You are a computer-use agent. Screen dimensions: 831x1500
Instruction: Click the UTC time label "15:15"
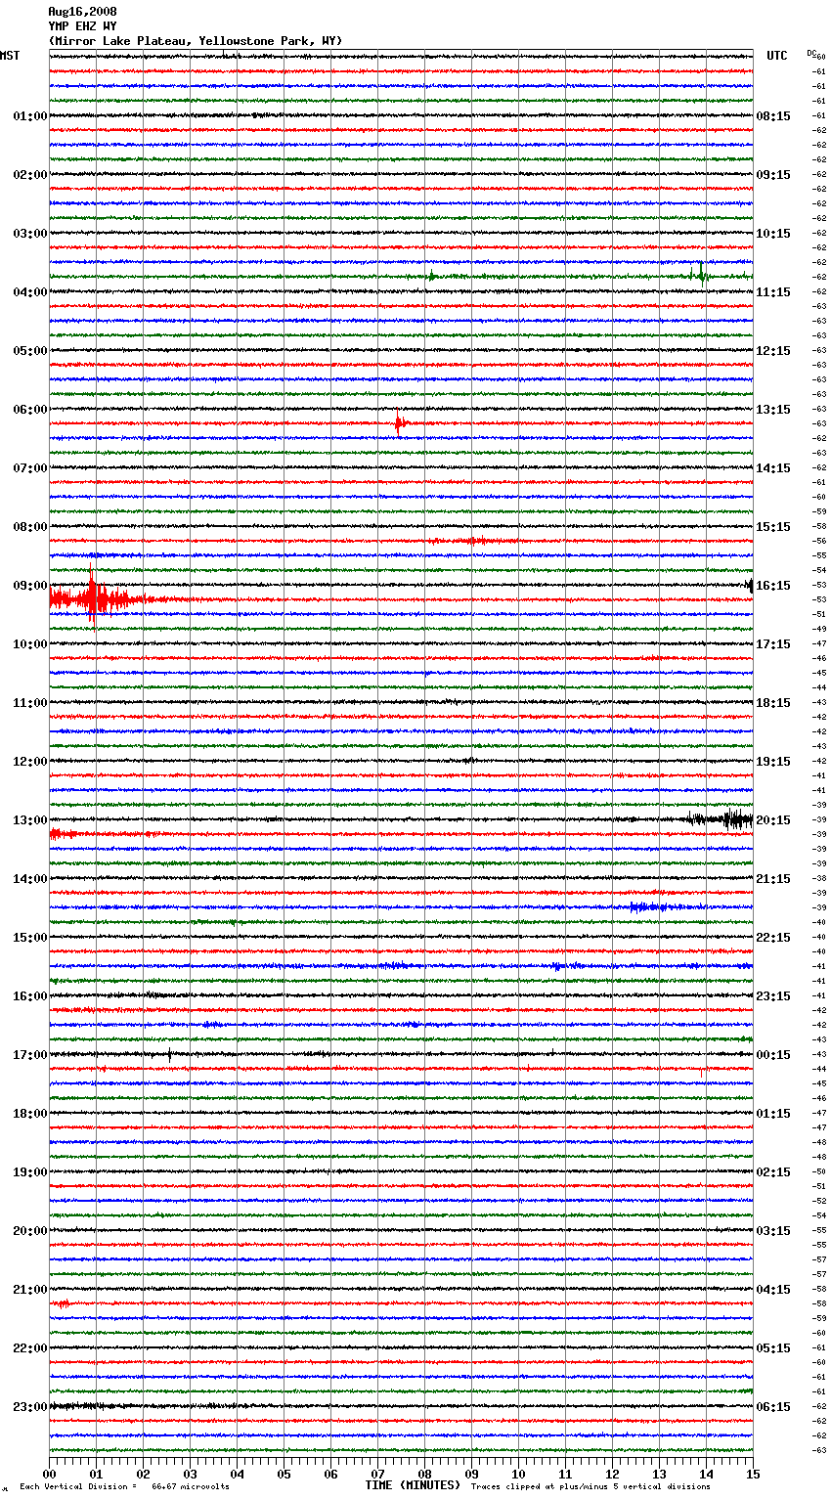773,527
